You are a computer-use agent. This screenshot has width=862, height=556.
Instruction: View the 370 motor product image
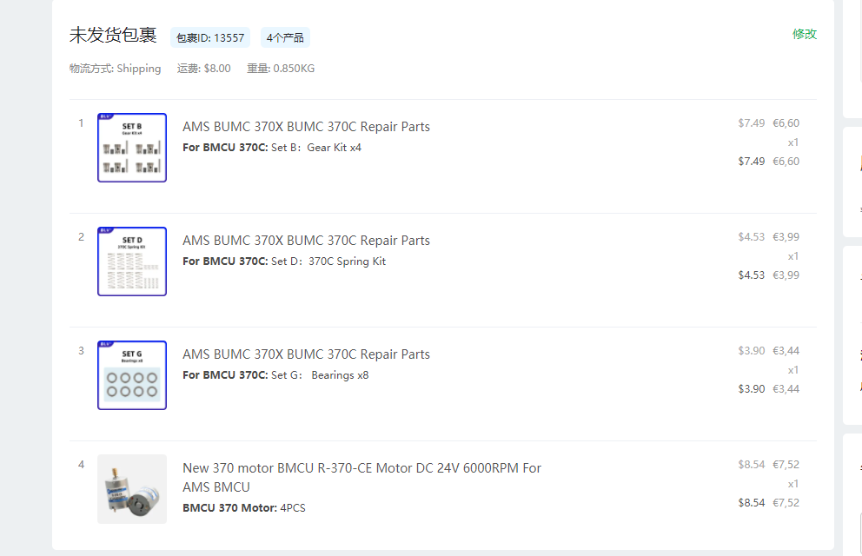click(x=132, y=489)
